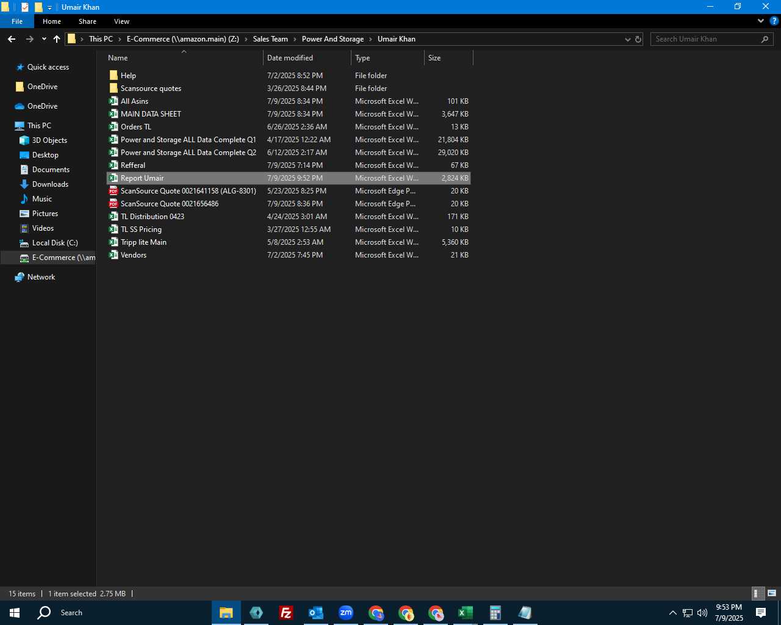The width and height of the screenshot is (781, 625).
Task: Expand subfolders after Power And Storage breadcrumb
Action: 370,39
